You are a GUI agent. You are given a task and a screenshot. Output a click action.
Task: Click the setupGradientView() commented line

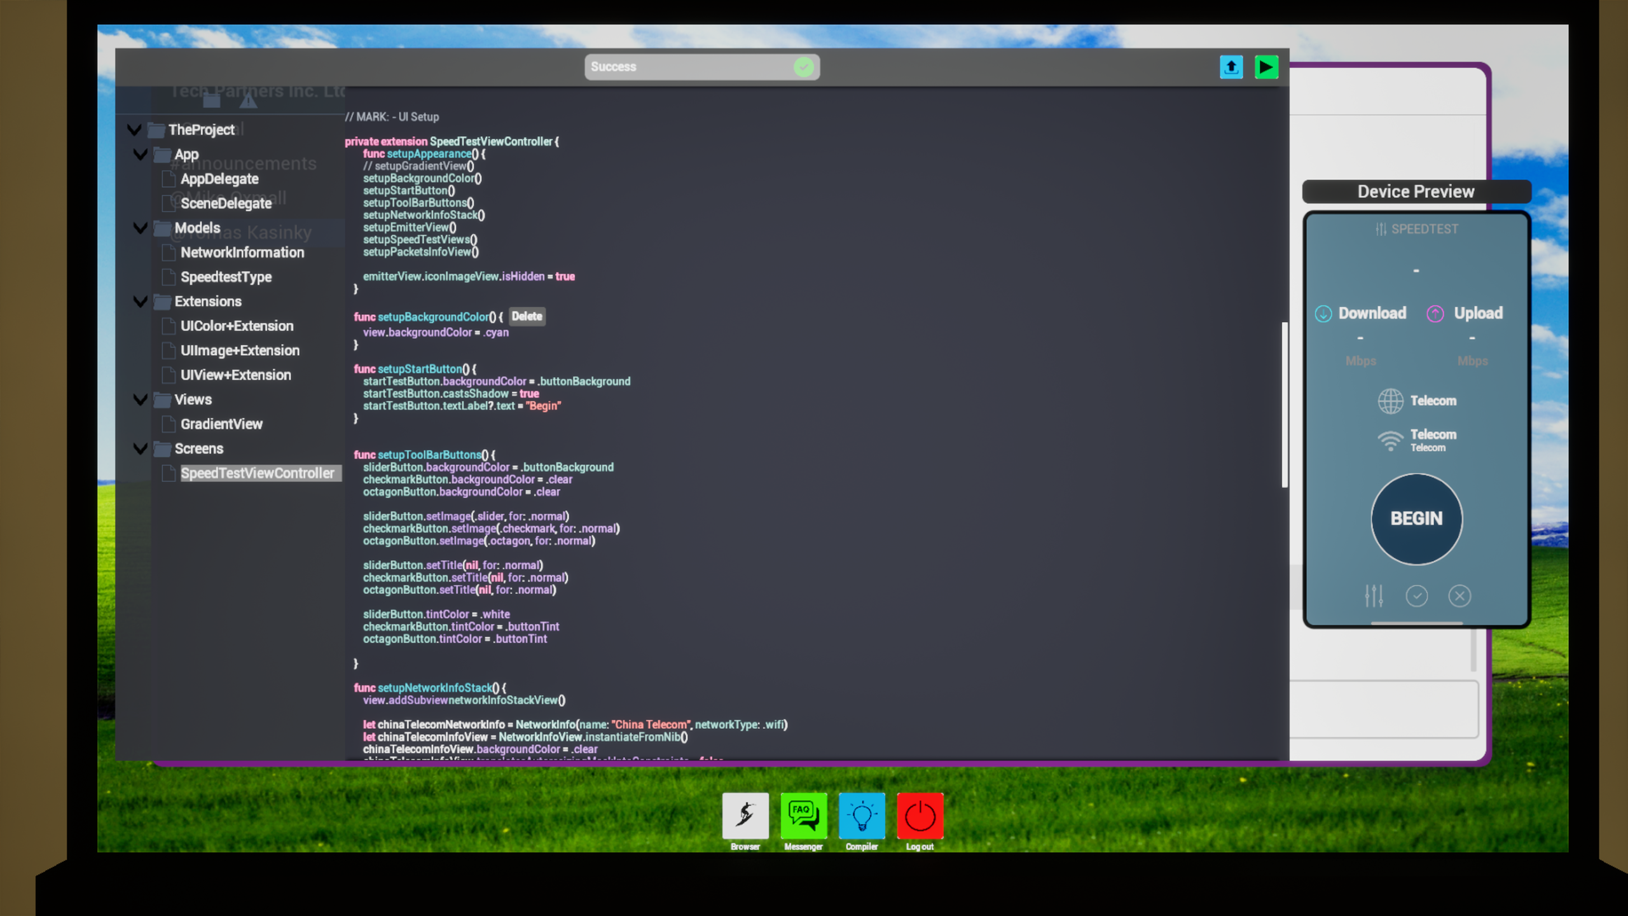(418, 166)
